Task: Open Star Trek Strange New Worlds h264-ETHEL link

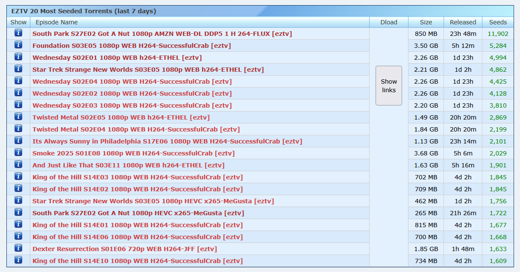Action: (148, 70)
